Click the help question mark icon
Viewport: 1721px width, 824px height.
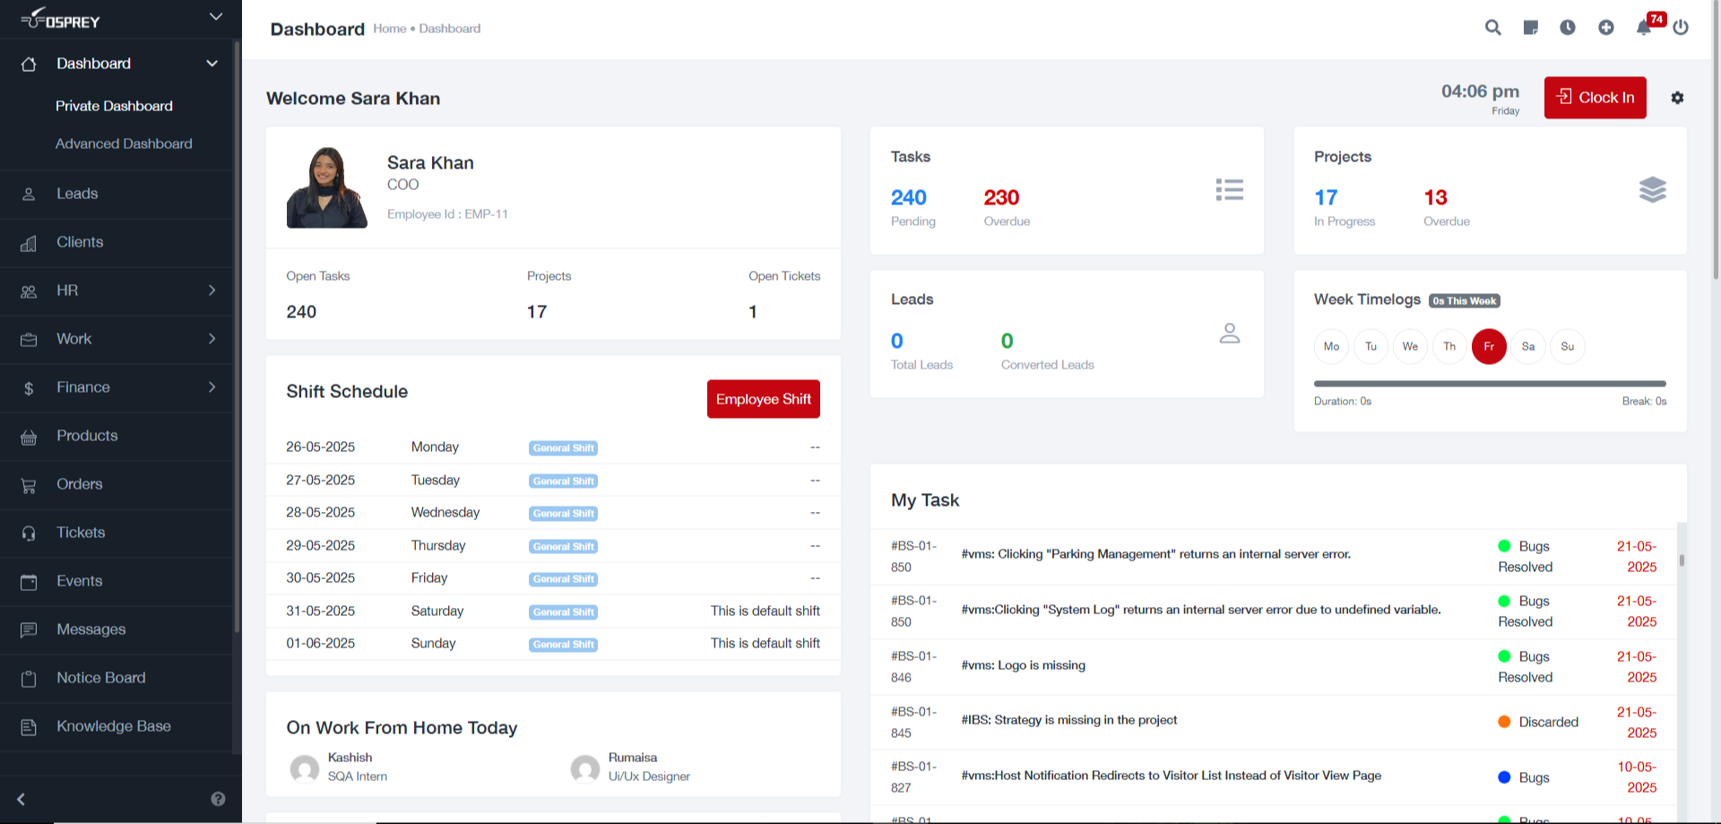click(x=218, y=799)
